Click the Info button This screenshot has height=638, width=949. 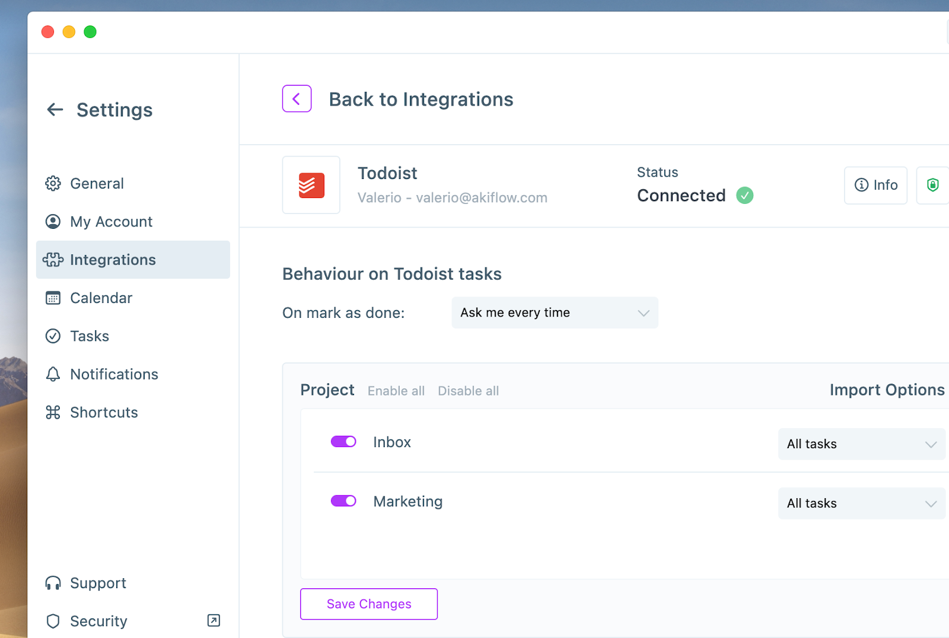tap(875, 185)
